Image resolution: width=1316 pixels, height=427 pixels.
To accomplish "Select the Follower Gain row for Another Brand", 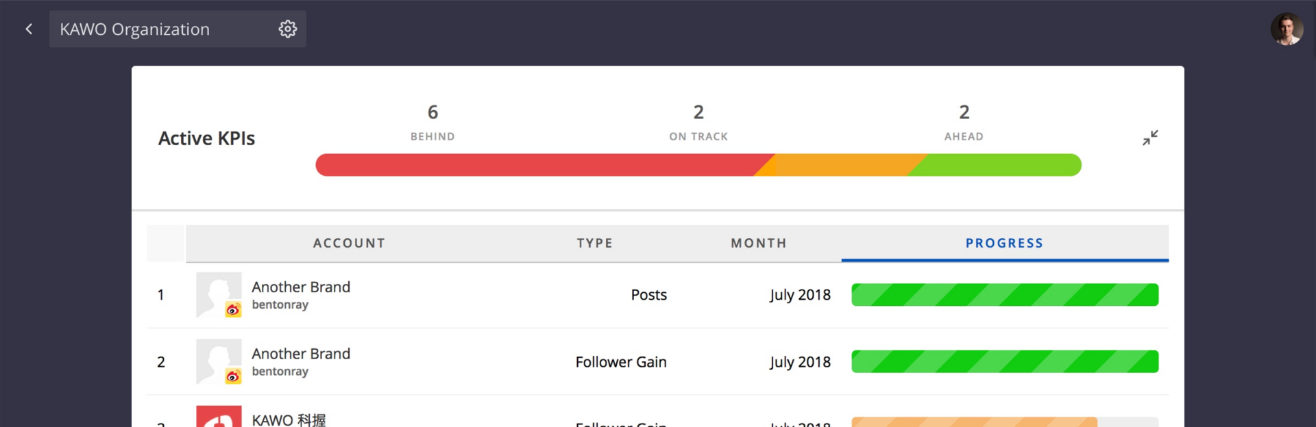I will [x=620, y=361].
